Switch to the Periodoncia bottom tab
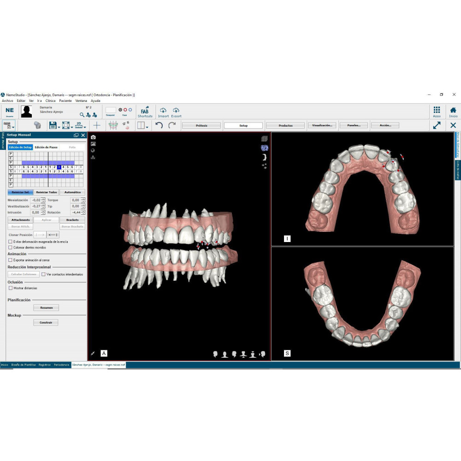 coord(61,365)
